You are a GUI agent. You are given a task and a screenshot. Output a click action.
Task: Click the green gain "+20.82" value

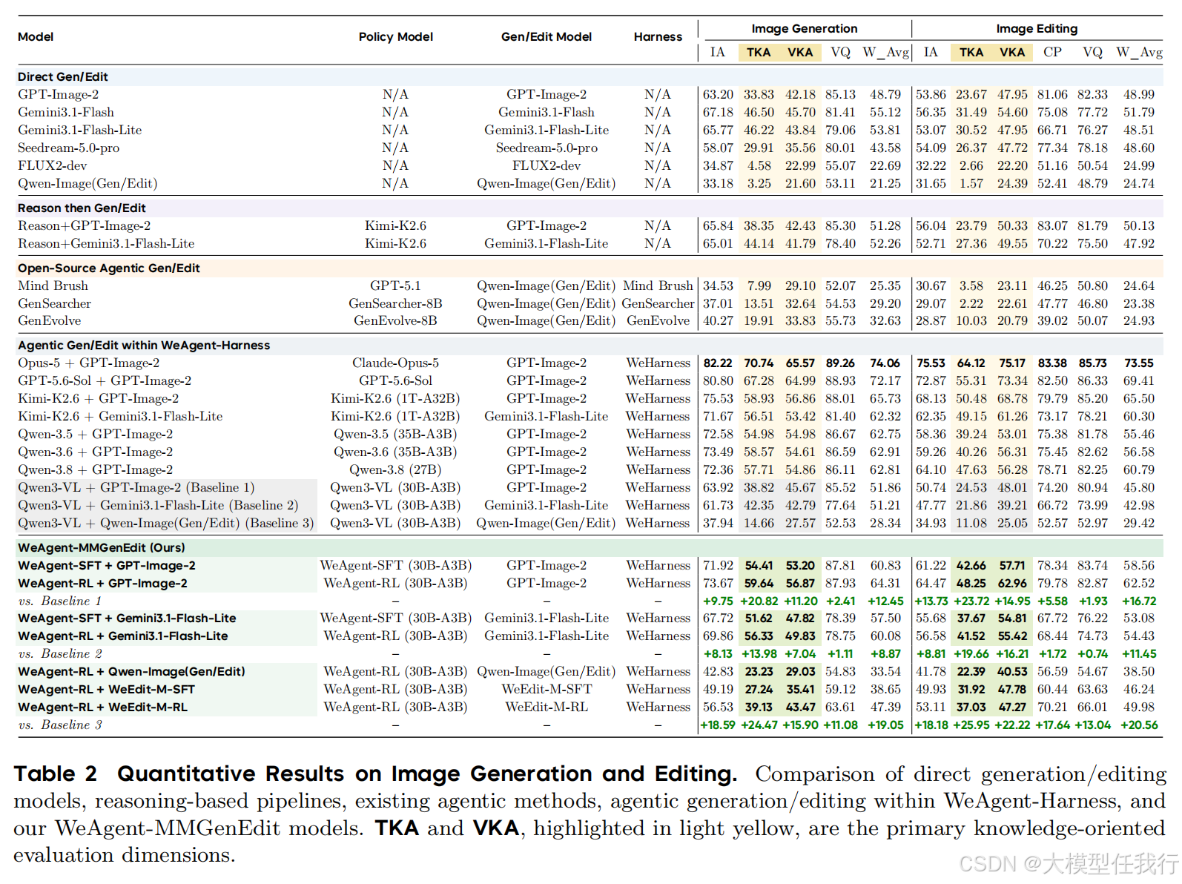tap(759, 601)
